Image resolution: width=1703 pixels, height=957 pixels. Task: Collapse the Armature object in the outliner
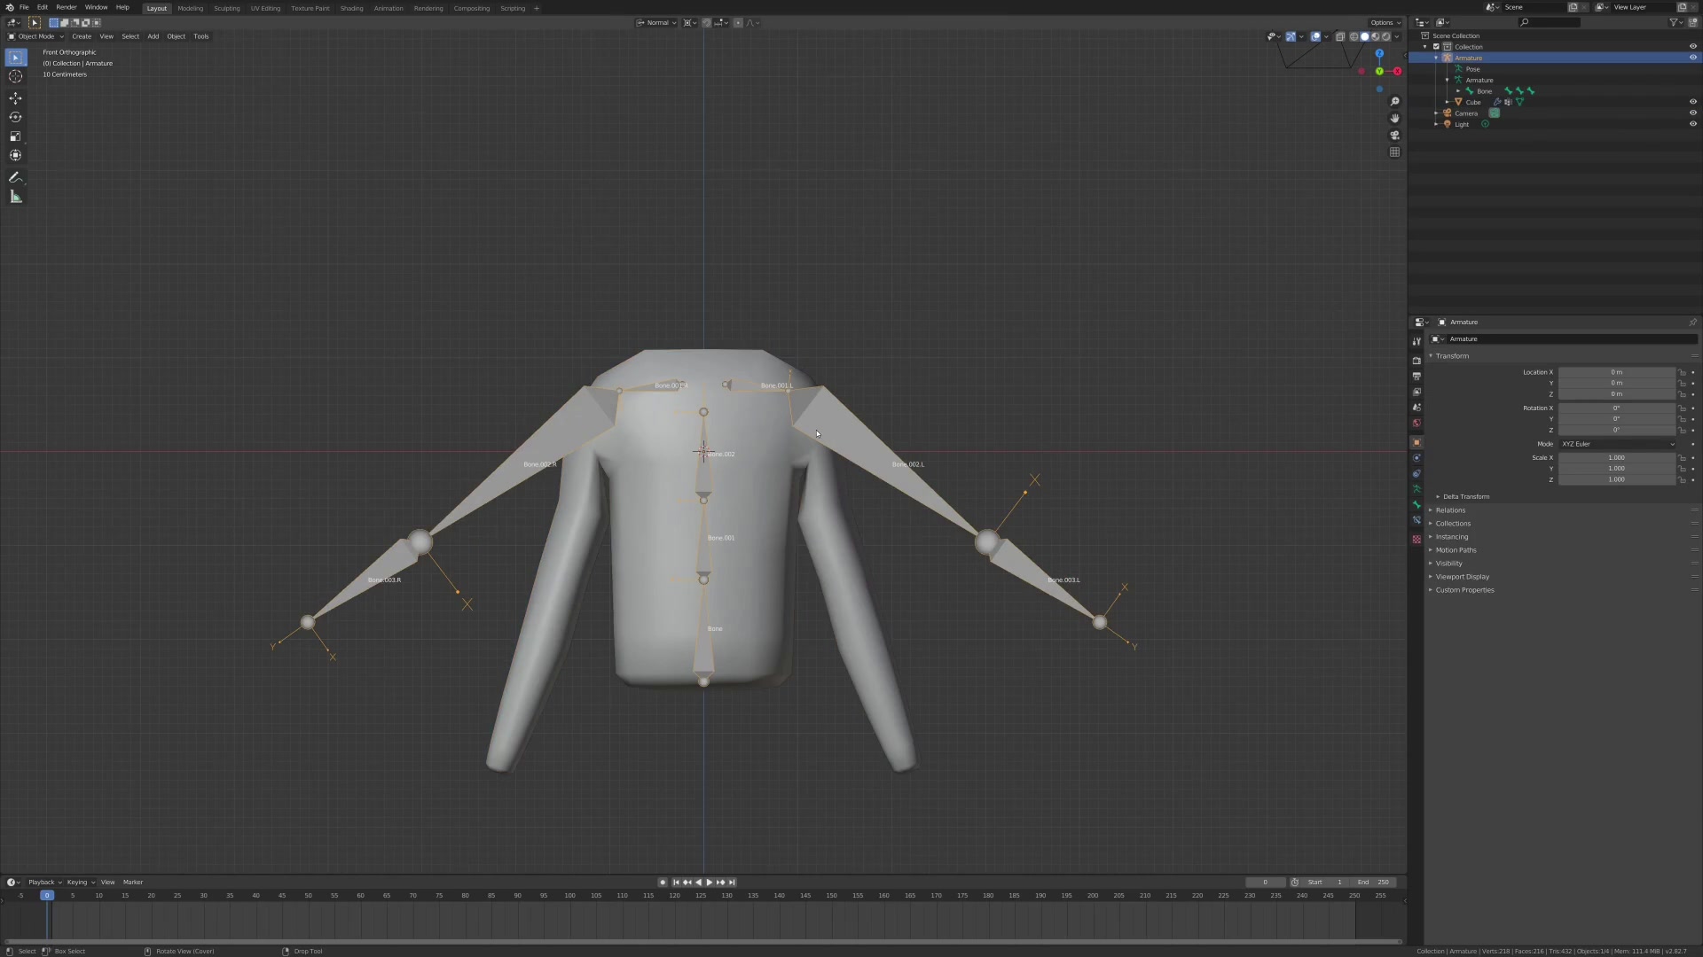1436,58
